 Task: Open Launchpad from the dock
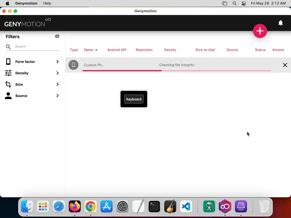(43, 206)
